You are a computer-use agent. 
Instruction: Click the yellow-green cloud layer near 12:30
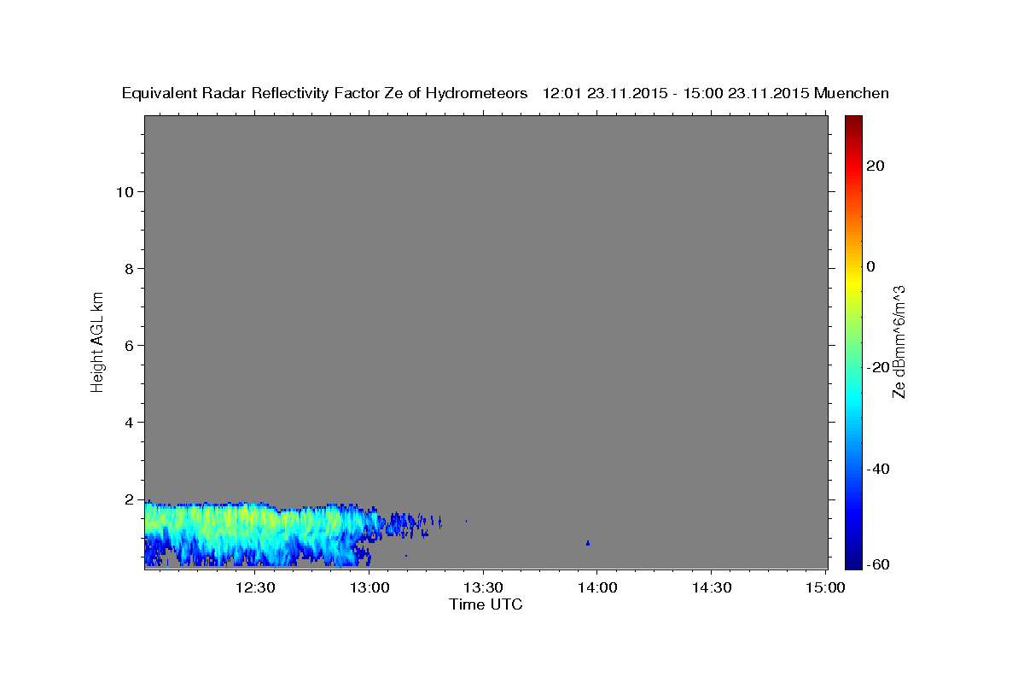coord(256,519)
